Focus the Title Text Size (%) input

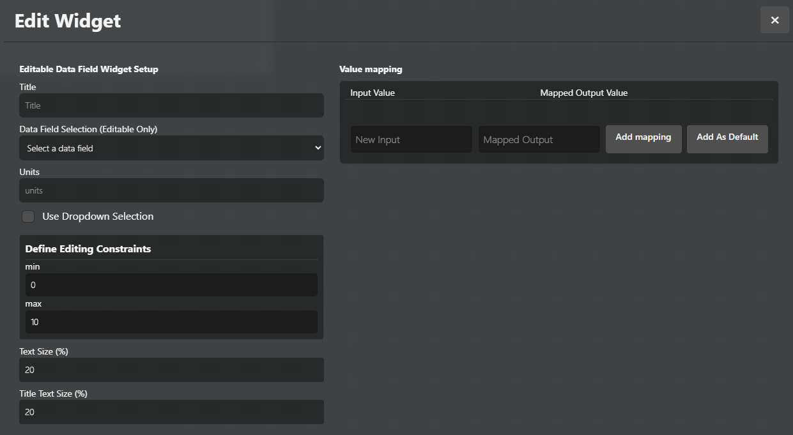click(x=171, y=412)
